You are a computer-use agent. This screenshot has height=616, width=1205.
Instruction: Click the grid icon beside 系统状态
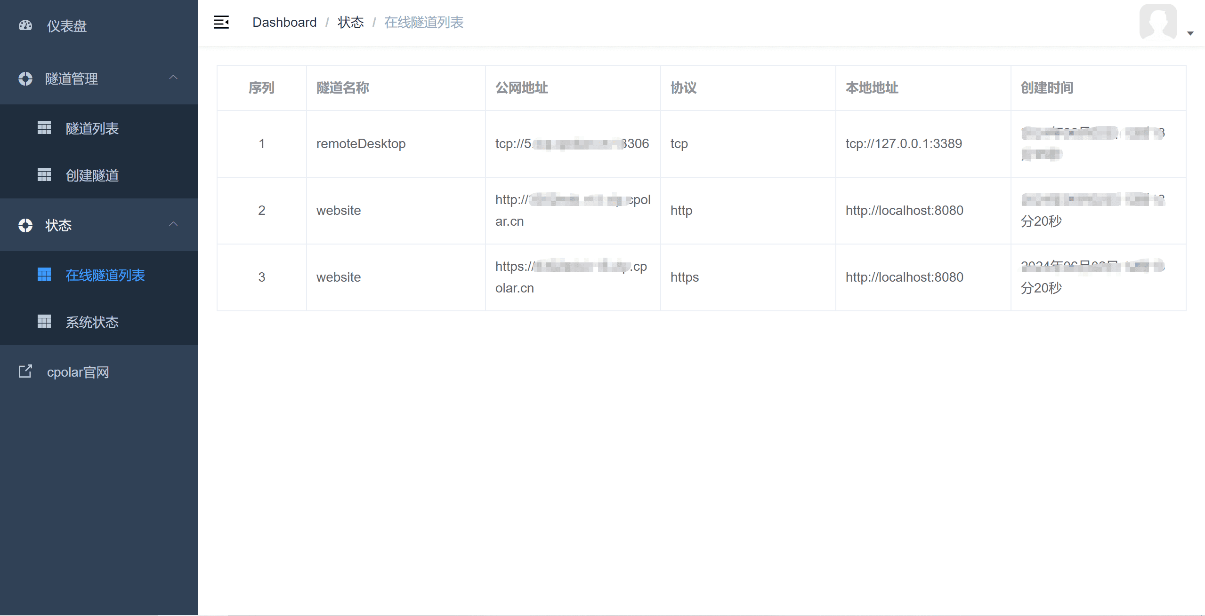click(x=44, y=322)
